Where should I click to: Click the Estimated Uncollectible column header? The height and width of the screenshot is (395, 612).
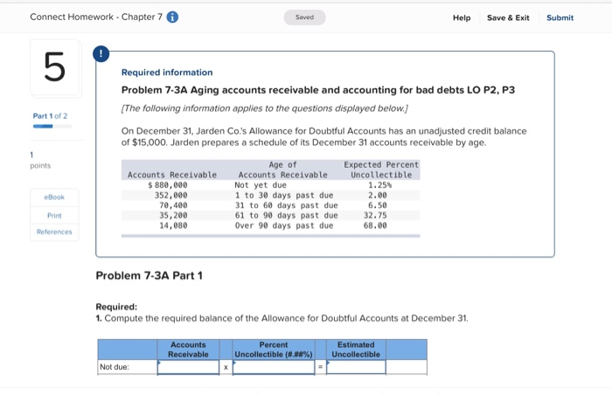356,350
